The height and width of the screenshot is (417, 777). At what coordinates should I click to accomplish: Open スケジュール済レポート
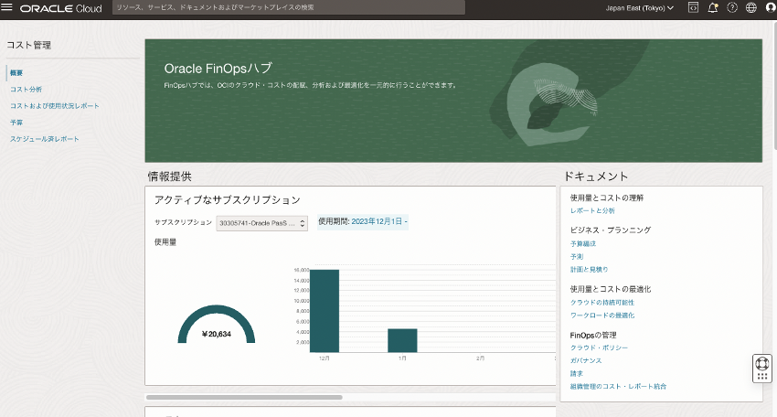click(44, 139)
